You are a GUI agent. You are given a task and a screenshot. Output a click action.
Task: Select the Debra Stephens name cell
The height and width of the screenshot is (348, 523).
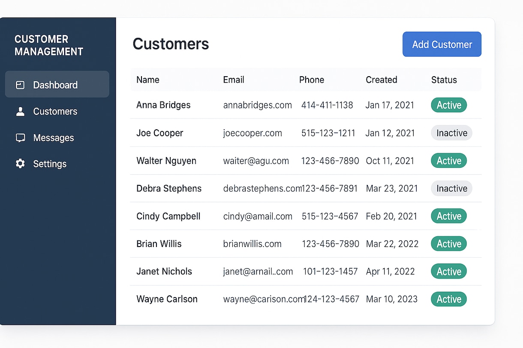[x=169, y=188]
